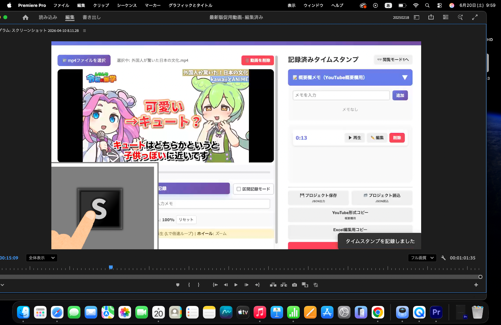Open System Settings from the Dock
The height and width of the screenshot is (325, 501).
click(344, 312)
